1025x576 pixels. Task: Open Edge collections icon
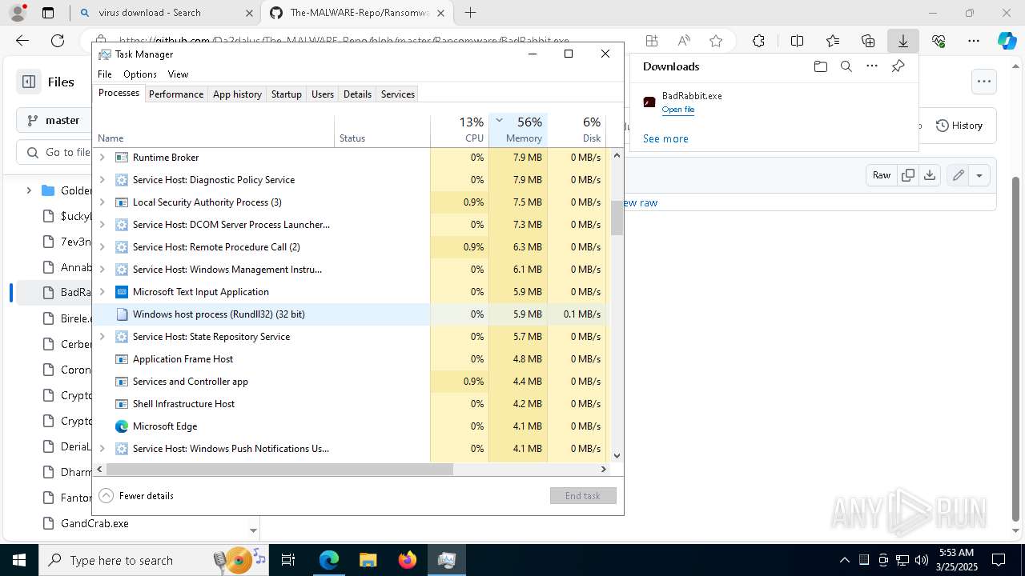coord(868,41)
